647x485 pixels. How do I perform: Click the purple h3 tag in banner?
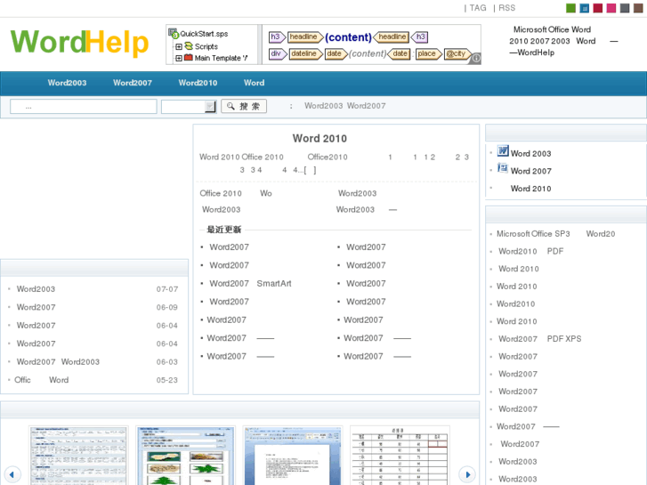tap(276, 37)
